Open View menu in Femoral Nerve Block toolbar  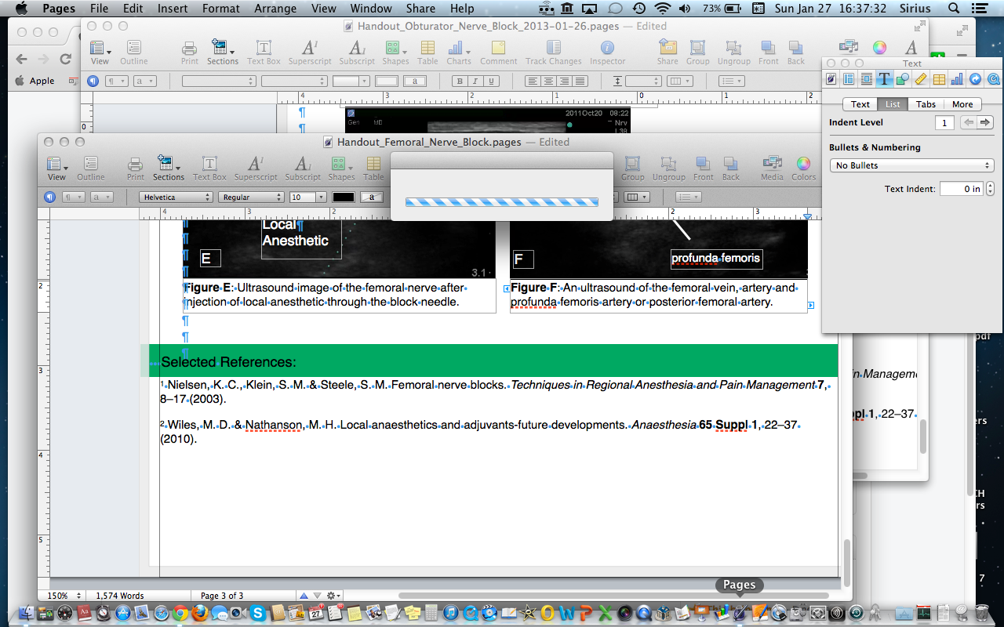pyautogui.click(x=56, y=167)
